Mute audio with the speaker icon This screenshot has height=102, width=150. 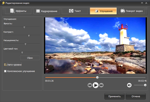[129, 85]
